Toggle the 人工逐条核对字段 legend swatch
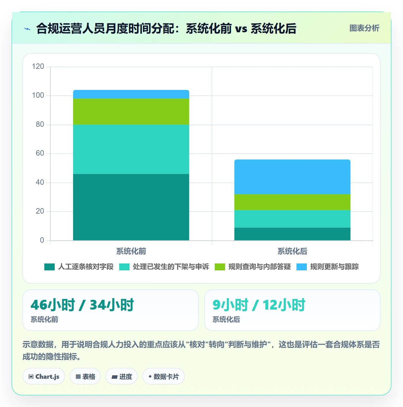 point(50,267)
